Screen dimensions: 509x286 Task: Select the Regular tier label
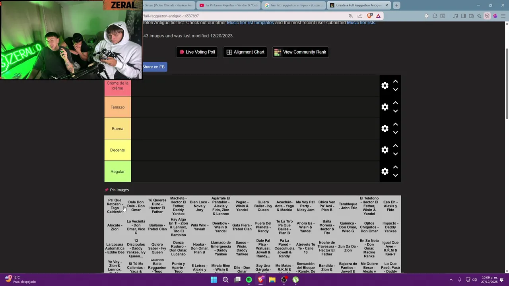click(x=117, y=172)
